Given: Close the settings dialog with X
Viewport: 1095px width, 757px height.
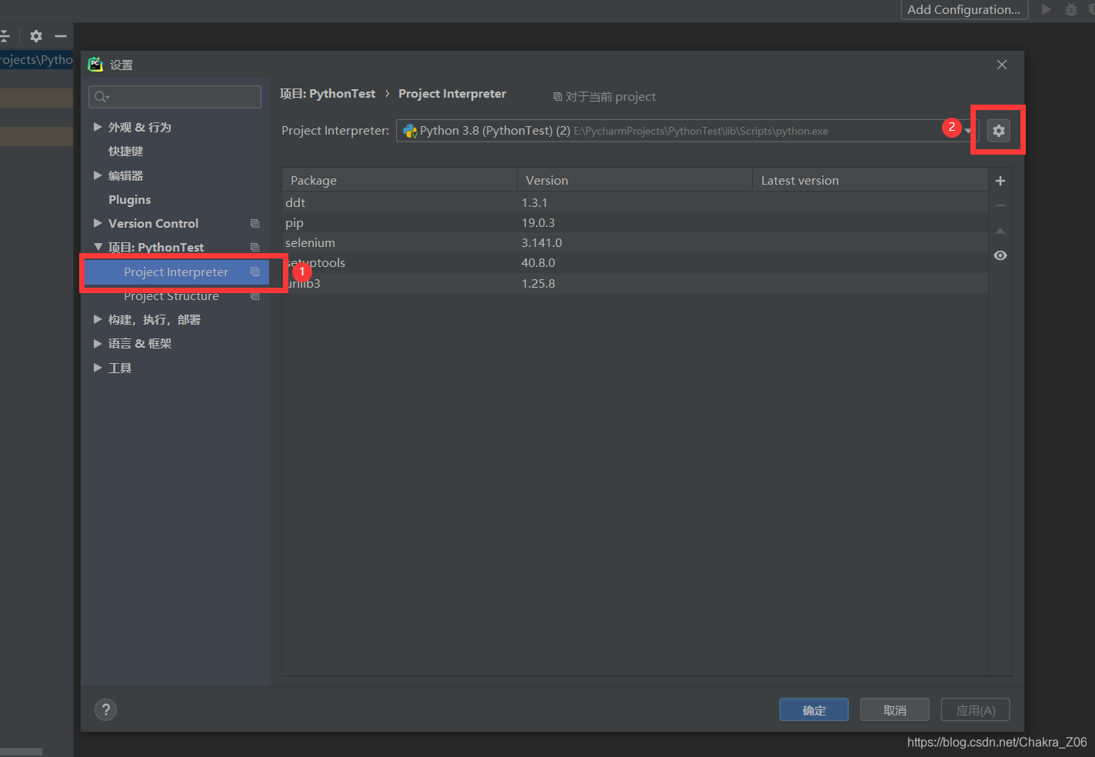Looking at the screenshot, I should coord(1002,65).
